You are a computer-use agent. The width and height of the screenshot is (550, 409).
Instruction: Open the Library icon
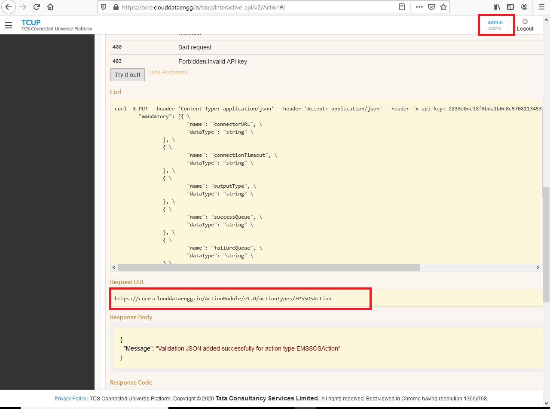tap(497, 7)
